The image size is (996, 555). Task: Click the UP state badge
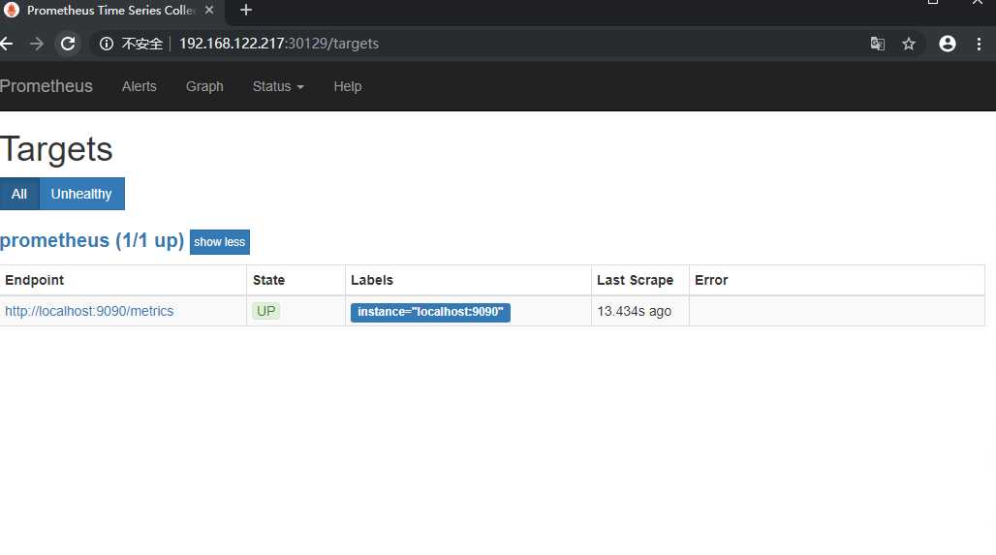(265, 311)
